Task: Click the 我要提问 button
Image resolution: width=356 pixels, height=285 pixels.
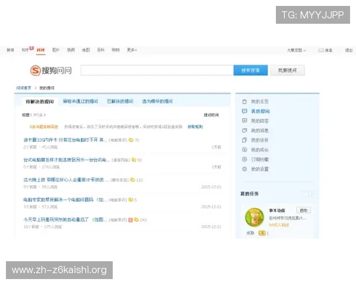Action: [x=287, y=70]
